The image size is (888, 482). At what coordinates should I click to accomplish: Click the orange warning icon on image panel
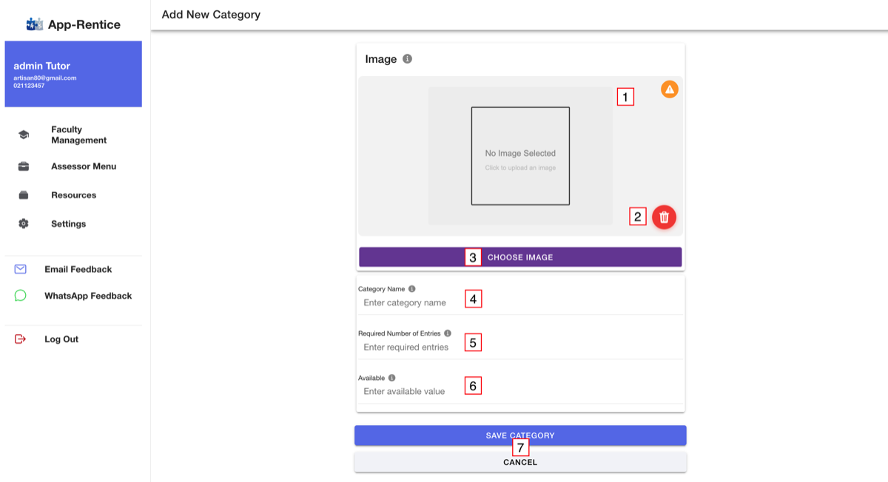pyautogui.click(x=670, y=89)
